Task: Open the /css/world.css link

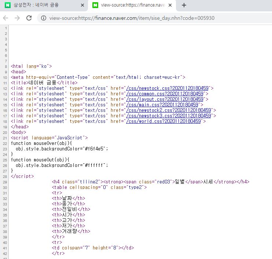Action: (163, 121)
